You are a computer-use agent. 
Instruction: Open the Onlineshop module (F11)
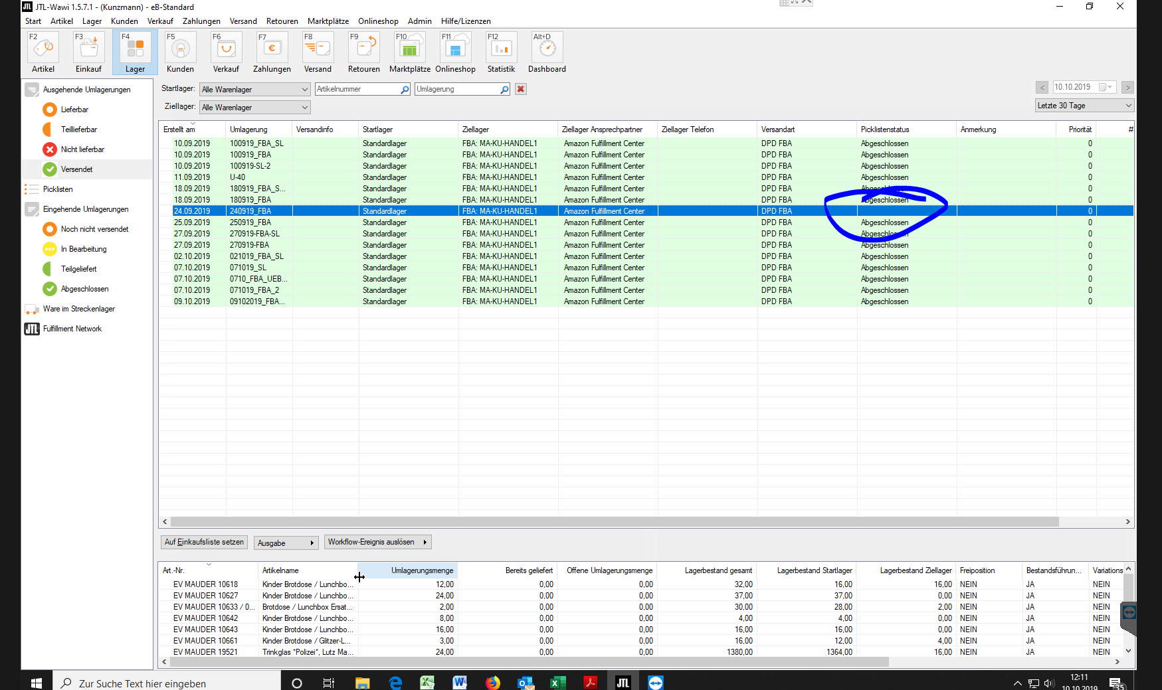(455, 52)
